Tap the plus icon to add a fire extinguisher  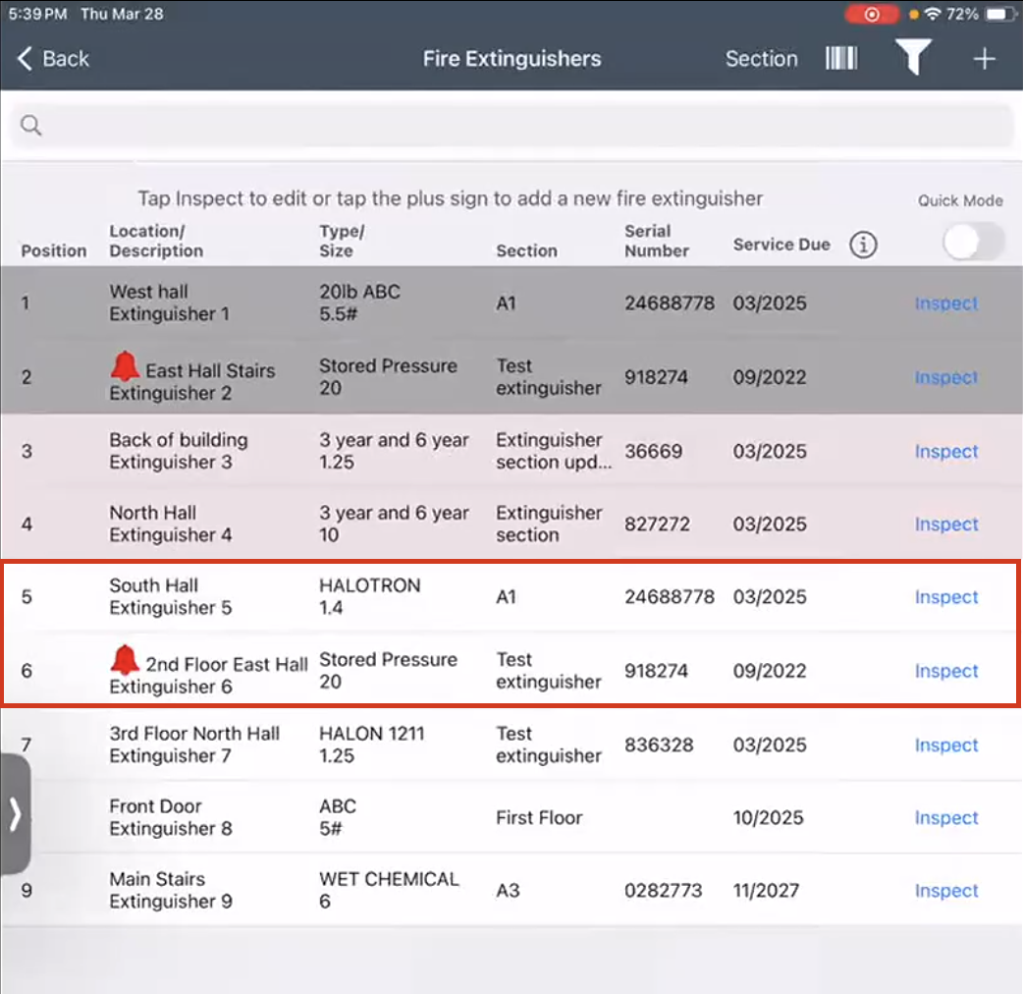pyautogui.click(x=983, y=59)
